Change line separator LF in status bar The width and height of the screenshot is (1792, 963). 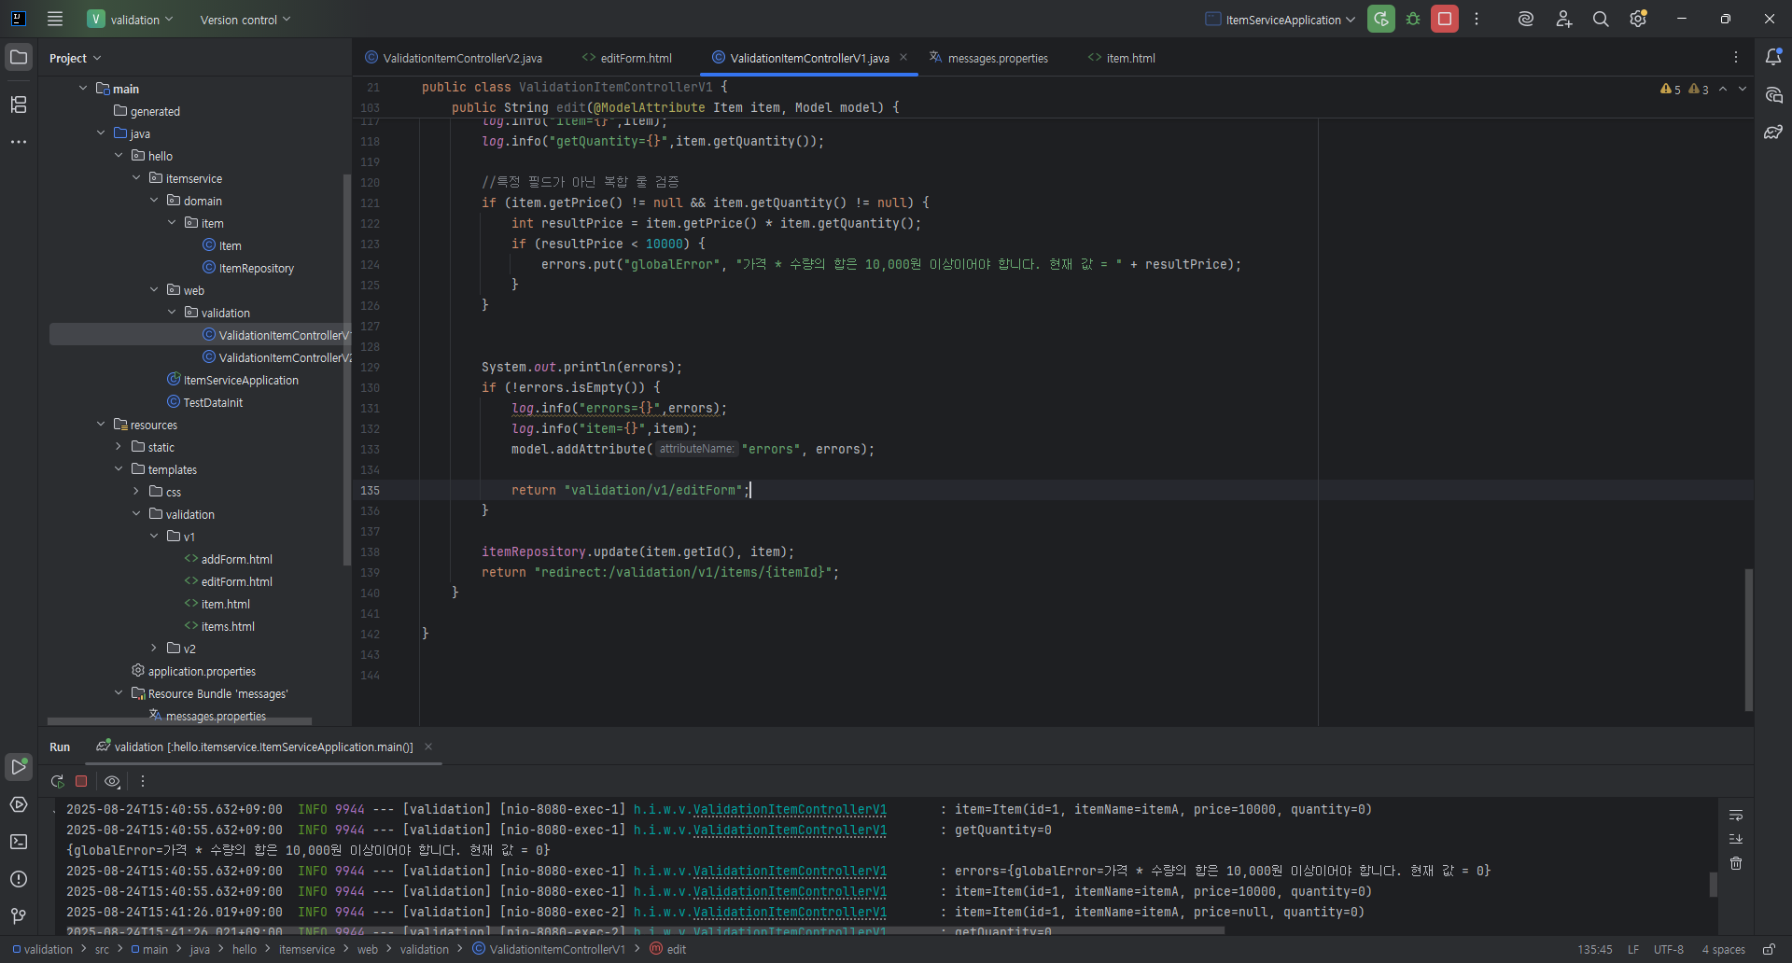point(1633,949)
